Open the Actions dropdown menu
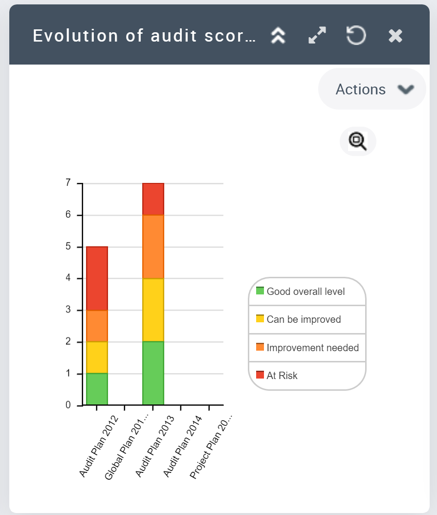This screenshot has height=515, width=437. 372,89
